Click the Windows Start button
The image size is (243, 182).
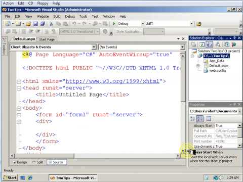click(10, 178)
